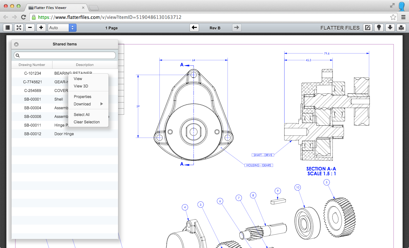Click the FLATTER FILES logo text
Viewport: 409px width, 248px height.
click(x=340, y=28)
